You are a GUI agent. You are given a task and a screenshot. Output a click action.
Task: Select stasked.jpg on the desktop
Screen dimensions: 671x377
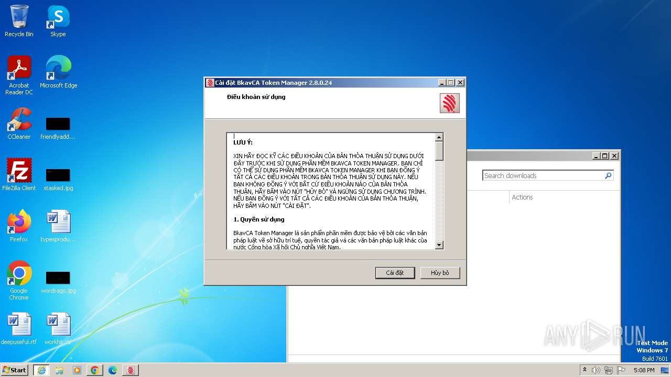pos(58,179)
